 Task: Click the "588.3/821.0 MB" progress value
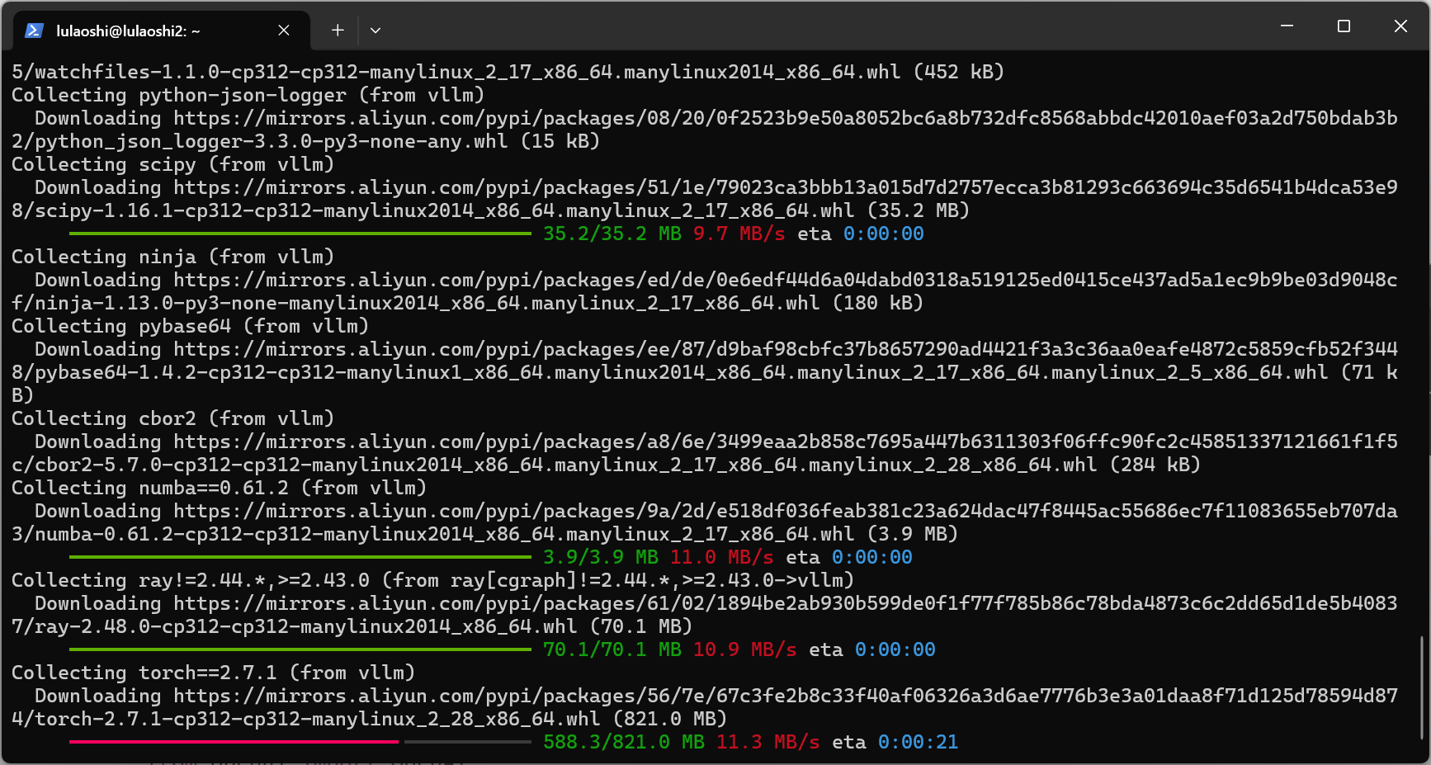click(624, 743)
